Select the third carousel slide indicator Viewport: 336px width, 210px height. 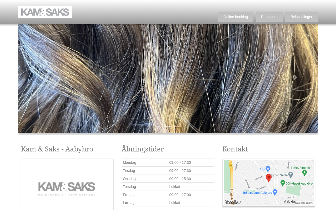coord(177,126)
